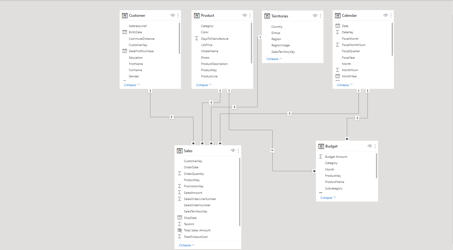Open More options for the Customer table
Screen dimensions: 453x250
[178, 15]
